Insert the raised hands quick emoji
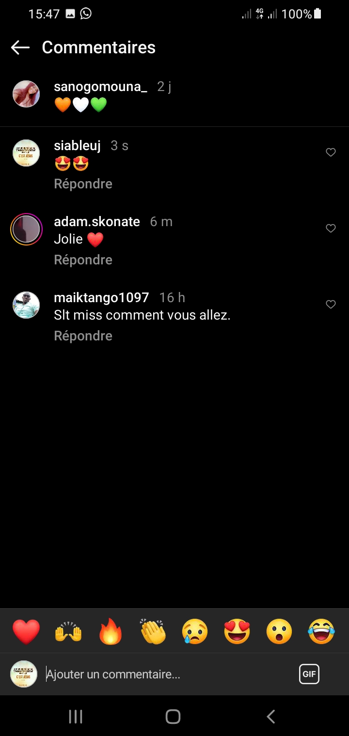This screenshot has width=349, height=736. [68, 631]
